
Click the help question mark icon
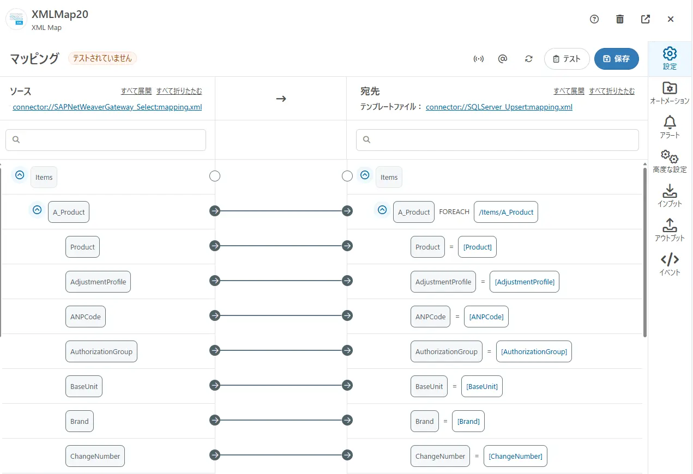[x=594, y=19]
